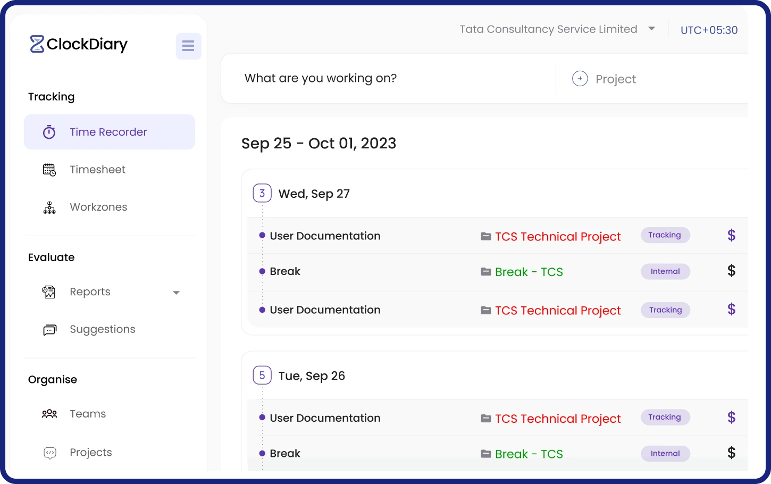The width and height of the screenshot is (771, 484).
Task: Open the Projects page
Action: [x=90, y=453]
